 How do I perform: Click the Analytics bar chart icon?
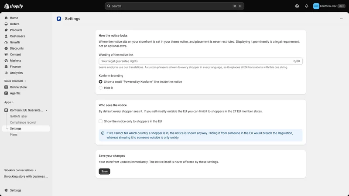click(6, 73)
